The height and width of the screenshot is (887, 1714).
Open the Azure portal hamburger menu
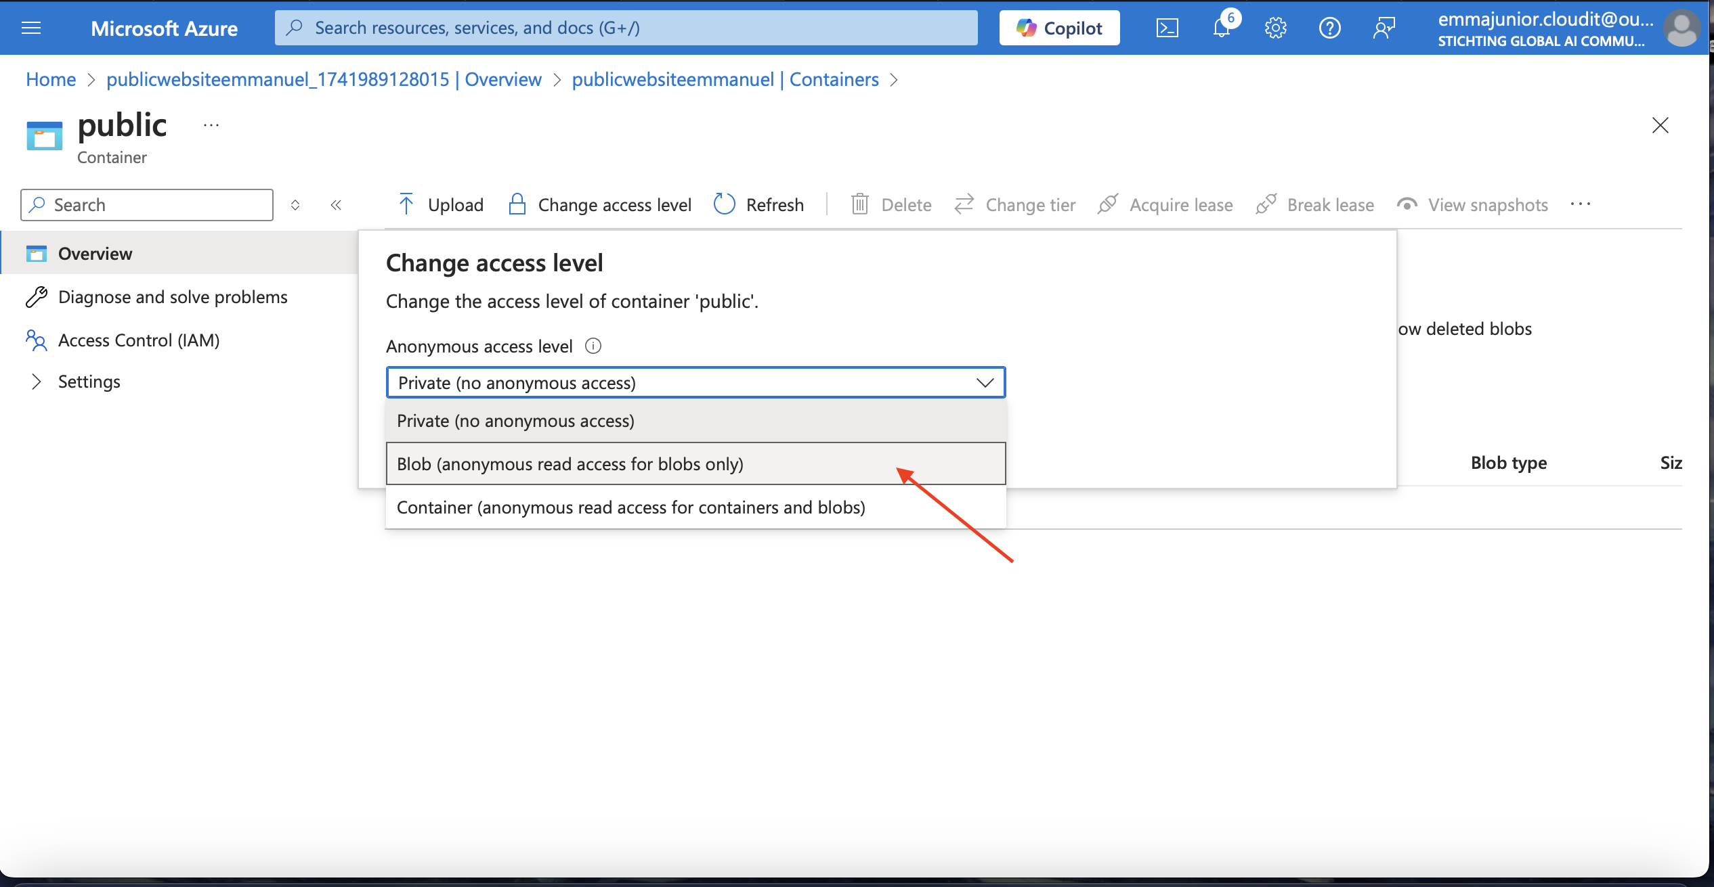click(x=31, y=28)
